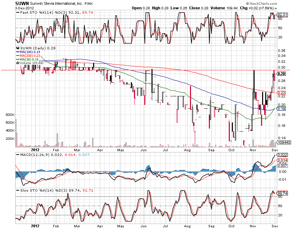The height and width of the screenshot is (229, 292).
Task: Click the 800K volume axis label
Action: click(x=10, y=115)
